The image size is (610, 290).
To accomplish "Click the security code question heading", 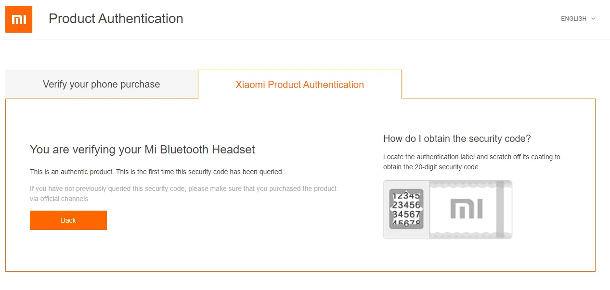I will [457, 139].
